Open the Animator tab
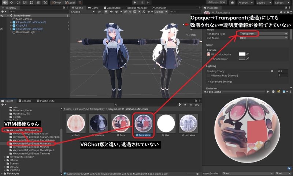The height and width of the screenshot is (176, 293). tap(159, 8)
